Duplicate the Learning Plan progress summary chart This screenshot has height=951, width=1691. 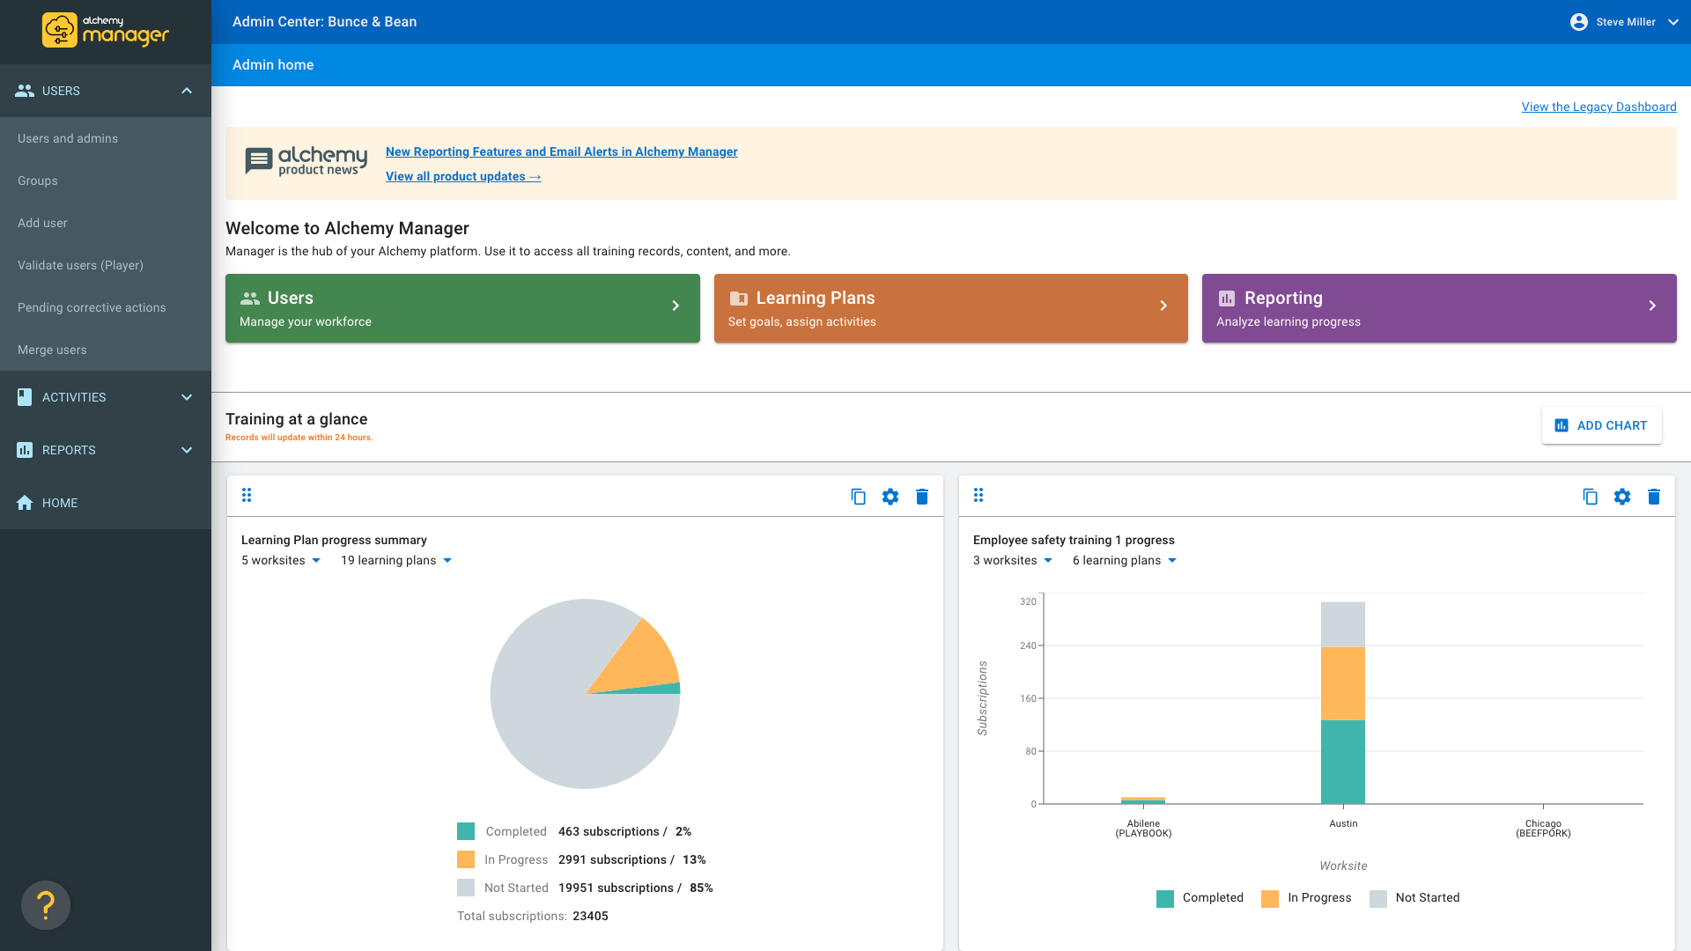pos(858,497)
